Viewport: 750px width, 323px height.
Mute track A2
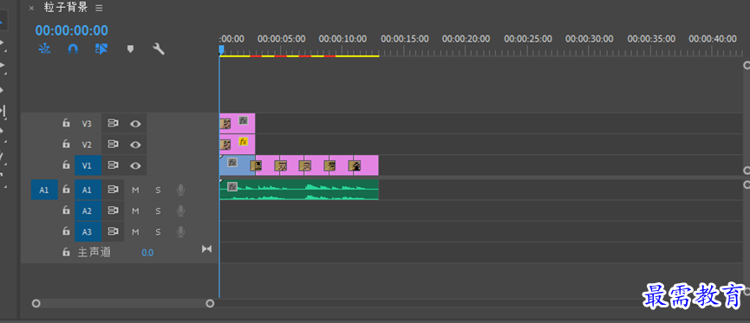click(x=135, y=210)
